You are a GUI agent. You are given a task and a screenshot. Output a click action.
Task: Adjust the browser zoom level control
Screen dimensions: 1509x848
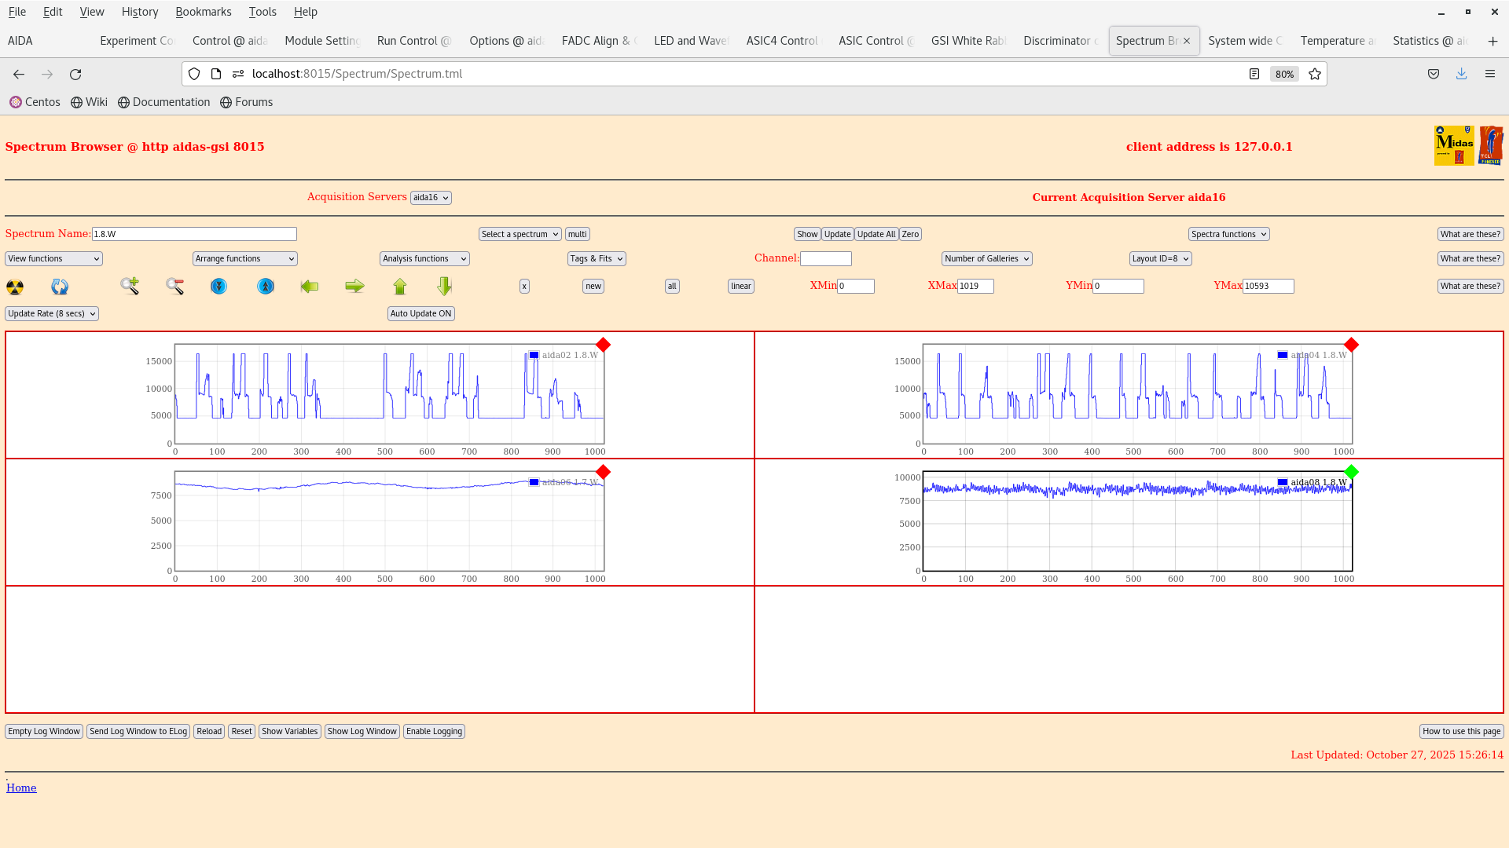[x=1283, y=74]
